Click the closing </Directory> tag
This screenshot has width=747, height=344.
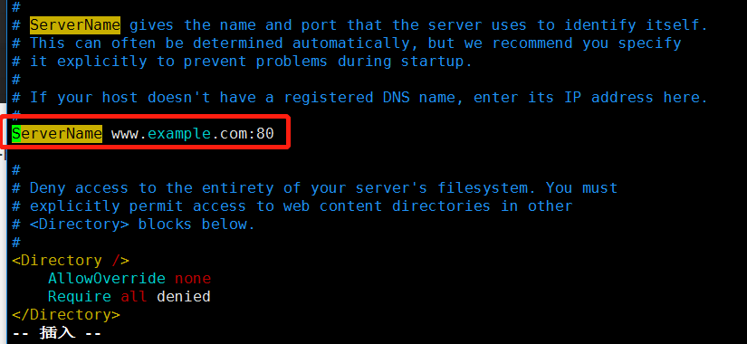pyautogui.click(x=66, y=315)
